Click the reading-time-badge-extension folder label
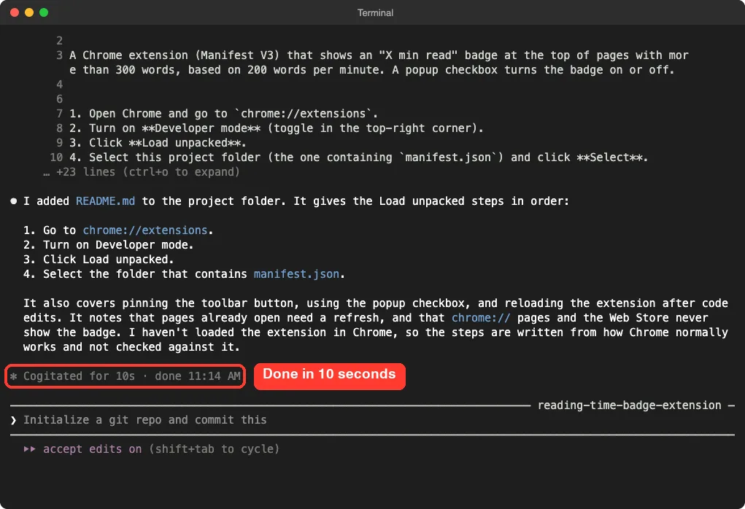The width and height of the screenshot is (745, 509). (x=629, y=405)
